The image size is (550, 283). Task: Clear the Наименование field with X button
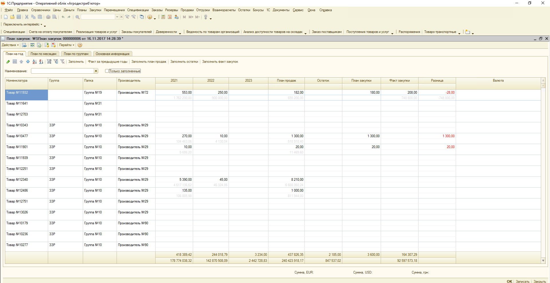coord(96,71)
